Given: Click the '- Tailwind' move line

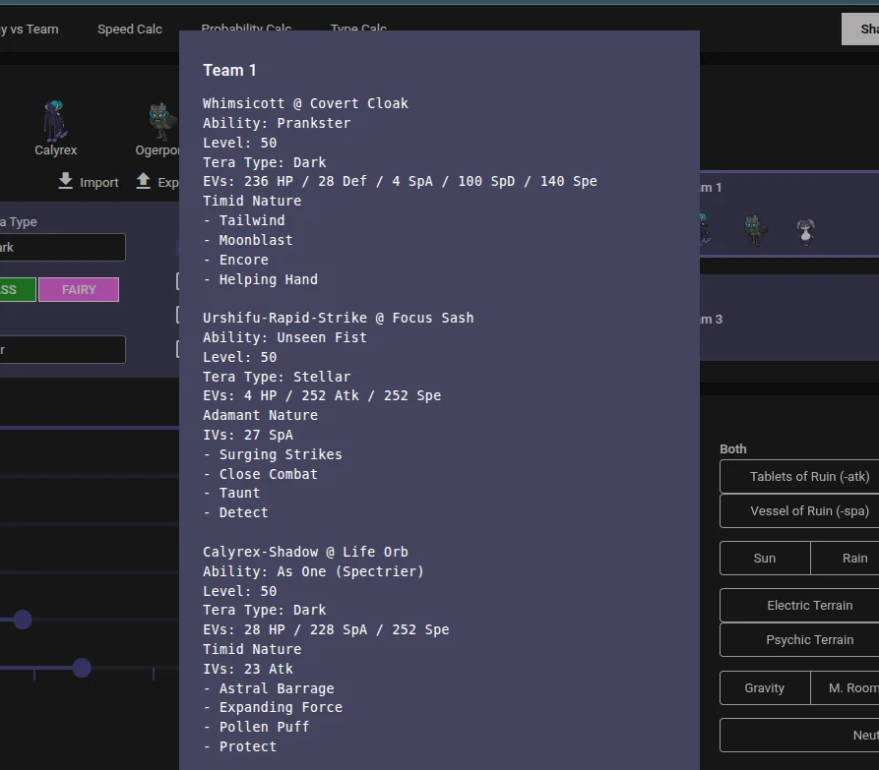Looking at the screenshot, I should point(244,220).
